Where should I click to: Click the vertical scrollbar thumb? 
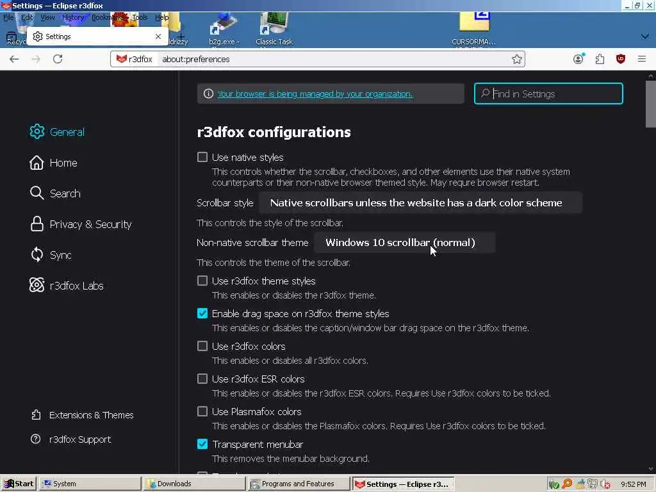pos(651,104)
